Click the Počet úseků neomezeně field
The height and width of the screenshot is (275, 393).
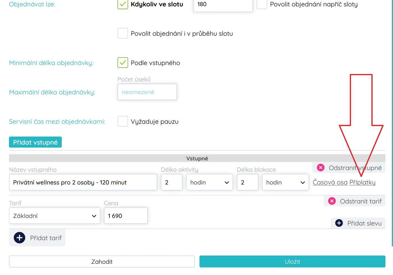(147, 92)
